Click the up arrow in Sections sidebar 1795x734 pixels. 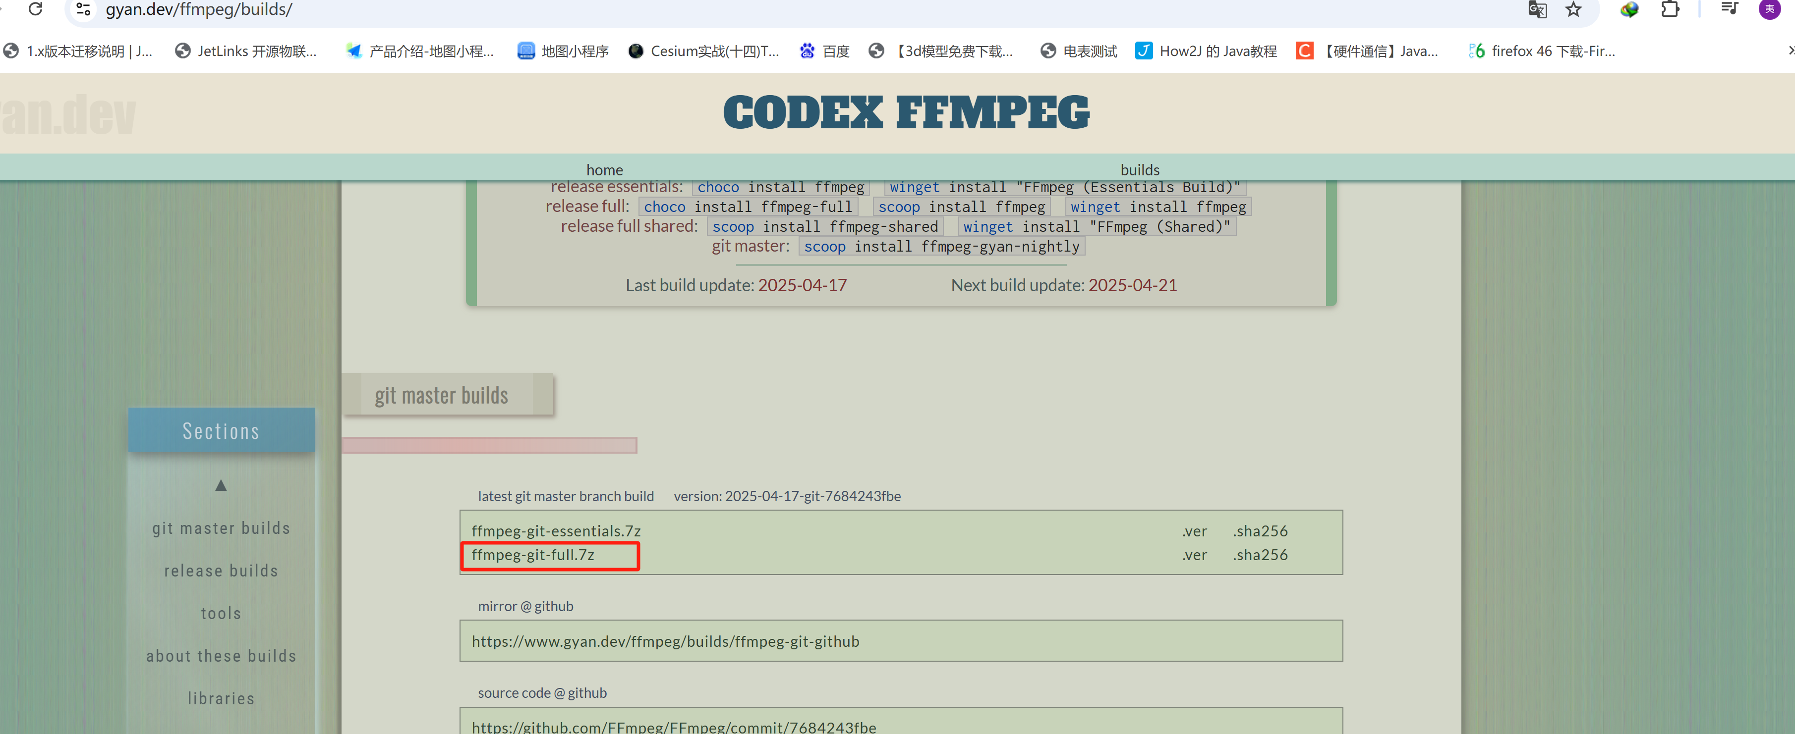point(221,485)
